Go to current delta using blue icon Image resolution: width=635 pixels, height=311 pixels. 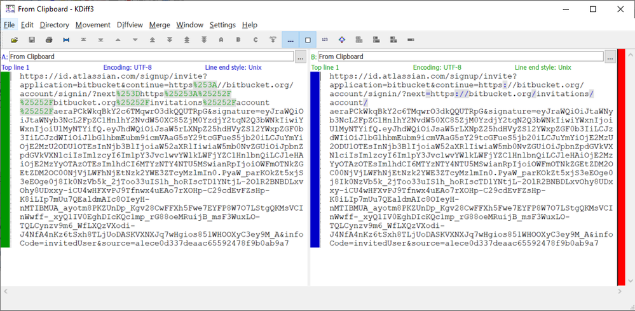pos(66,40)
